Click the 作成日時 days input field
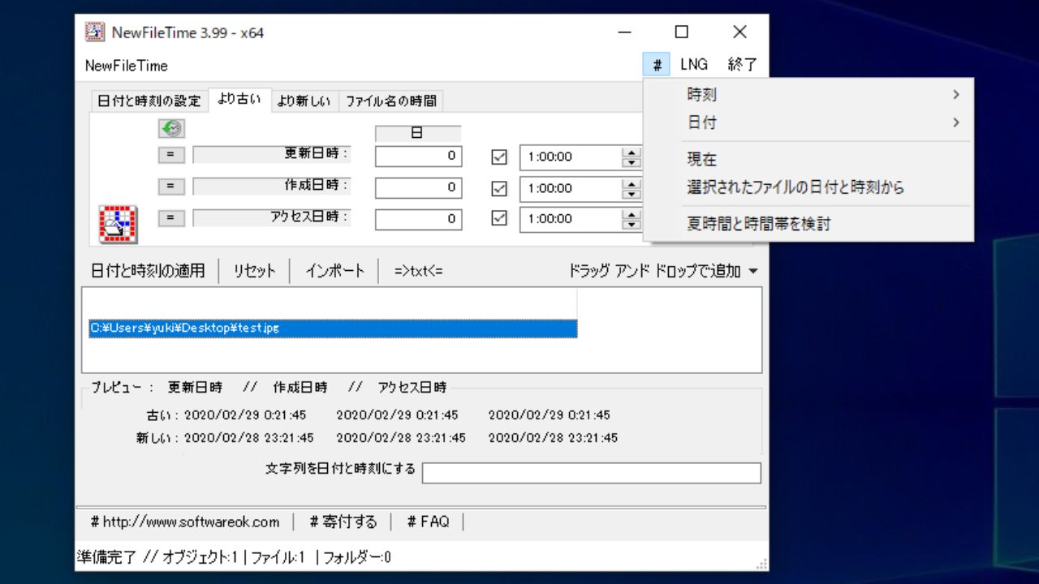The height and width of the screenshot is (584, 1039). point(419,187)
